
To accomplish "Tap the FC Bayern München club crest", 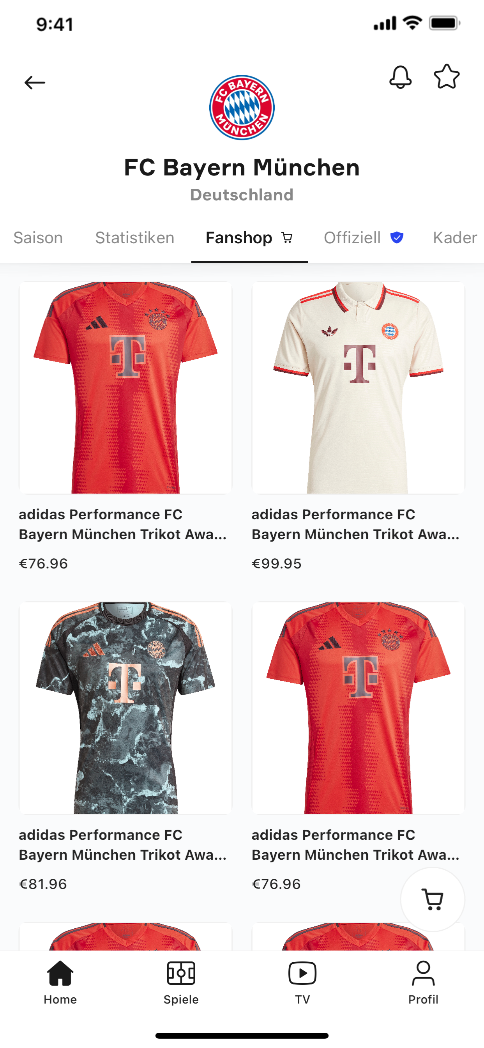I will coord(242,107).
